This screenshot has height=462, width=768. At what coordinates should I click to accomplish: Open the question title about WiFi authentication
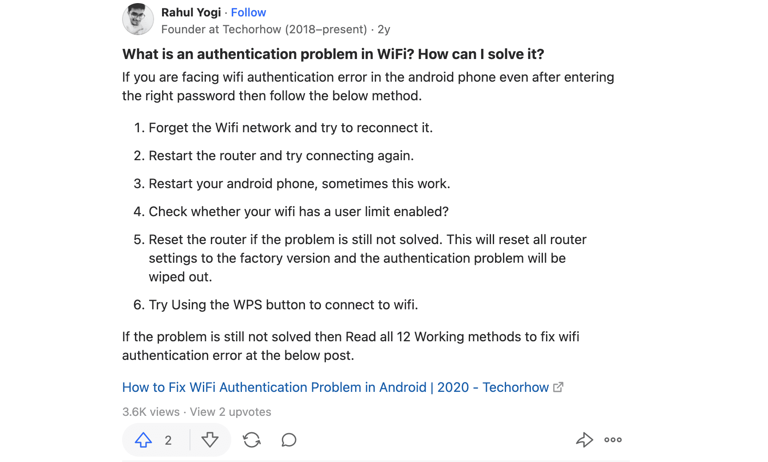pyautogui.click(x=333, y=54)
